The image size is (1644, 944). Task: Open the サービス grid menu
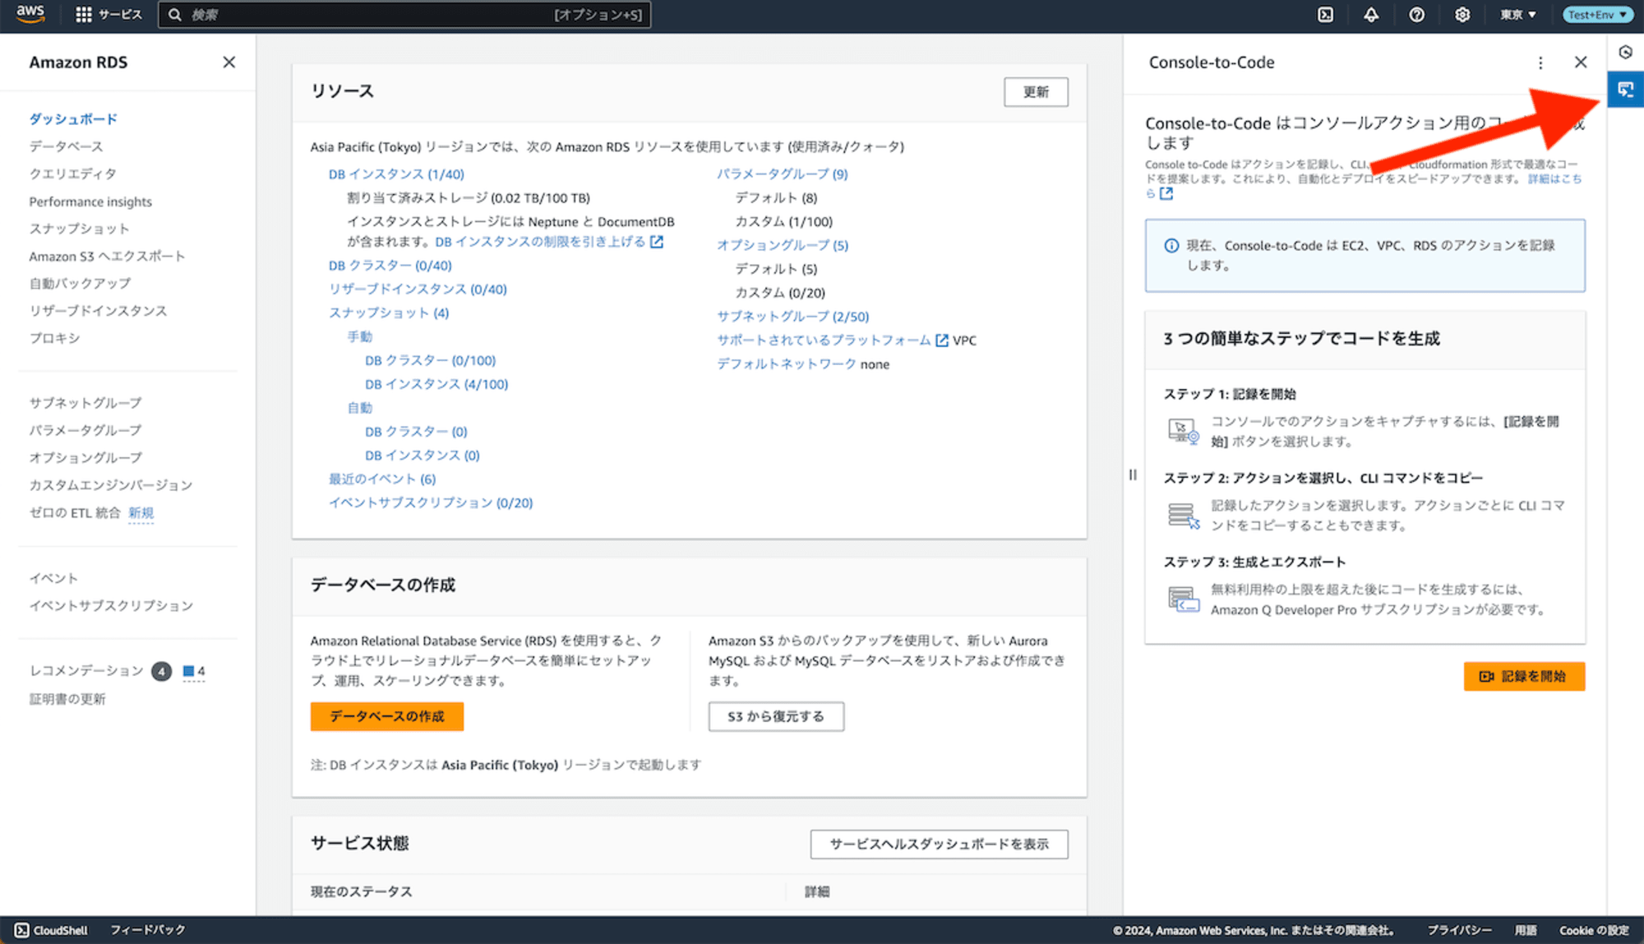pos(109,15)
